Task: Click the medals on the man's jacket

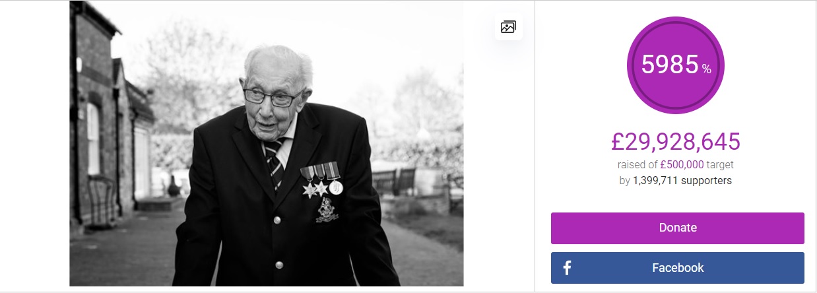Action: coord(321,179)
